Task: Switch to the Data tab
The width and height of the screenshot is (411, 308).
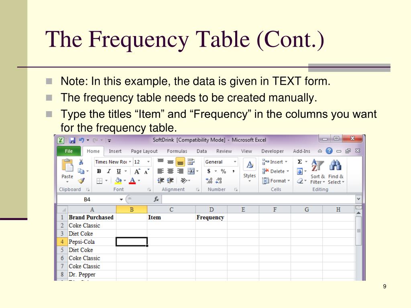Action: tap(201, 151)
